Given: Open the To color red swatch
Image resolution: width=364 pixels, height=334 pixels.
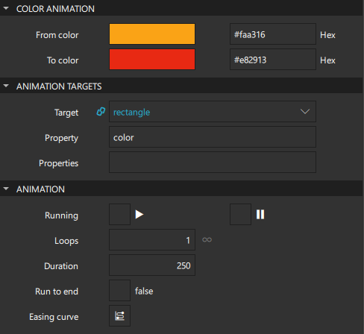Looking at the screenshot, I should pos(152,60).
